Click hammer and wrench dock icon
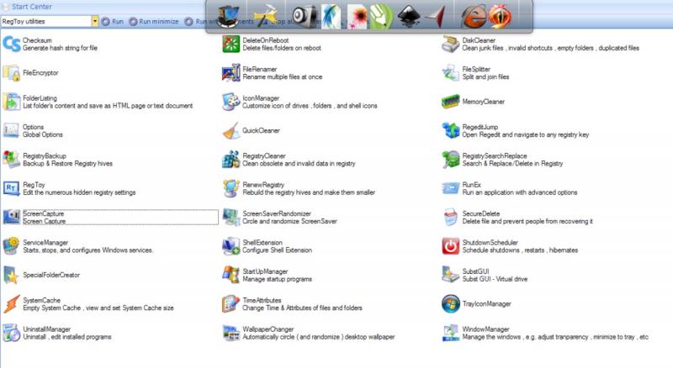Image resolution: width=673 pixels, height=368 pixels. click(267, 16)
